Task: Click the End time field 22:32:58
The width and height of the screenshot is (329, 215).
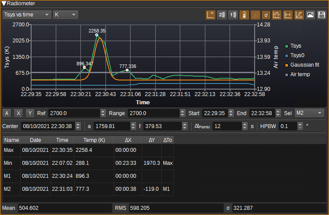Action: [x=262, y=113]
